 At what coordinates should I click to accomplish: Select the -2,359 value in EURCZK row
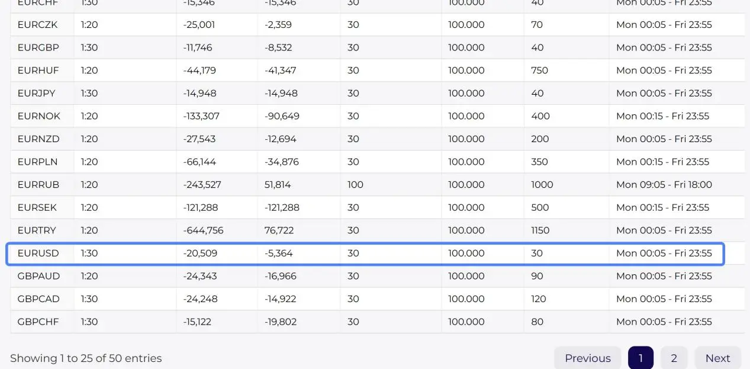(x=278, y=25)
